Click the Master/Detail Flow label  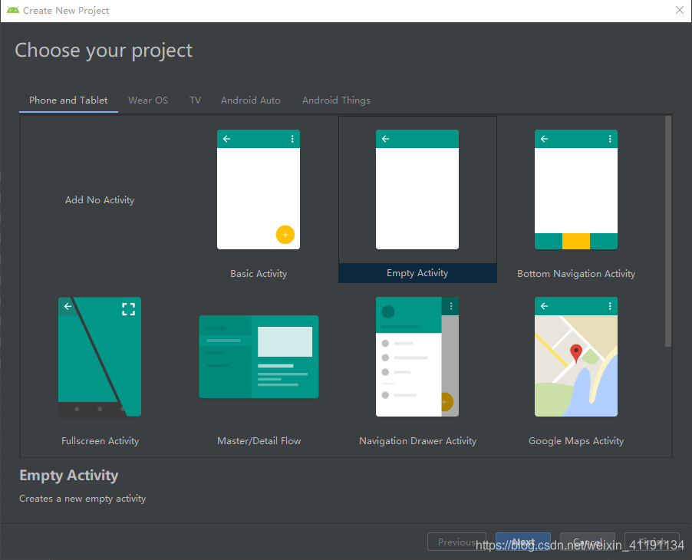pos(259,441)
